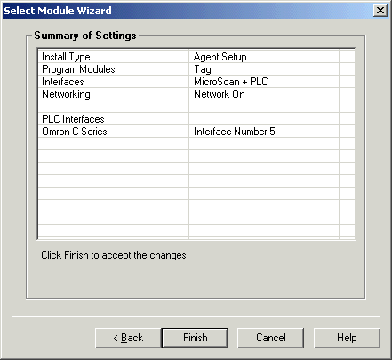
Task: Close the Select Module Wizard window
Action: tap(380, 11)
